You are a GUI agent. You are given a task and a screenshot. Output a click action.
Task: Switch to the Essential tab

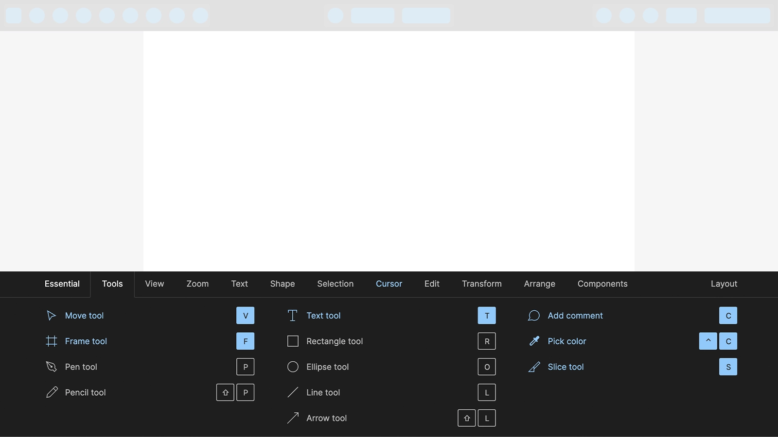[62, 284]
